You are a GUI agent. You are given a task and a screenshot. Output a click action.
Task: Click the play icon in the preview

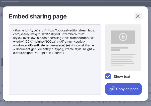(x=123, y=37)
